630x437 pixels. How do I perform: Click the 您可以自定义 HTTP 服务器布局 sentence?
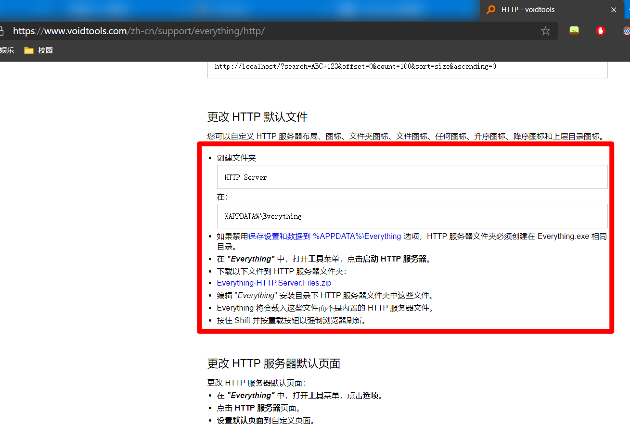coord(405,136)
